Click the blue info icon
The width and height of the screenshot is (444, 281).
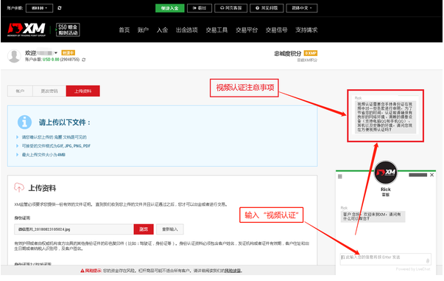pyautogui.click(x=24, y=122)
